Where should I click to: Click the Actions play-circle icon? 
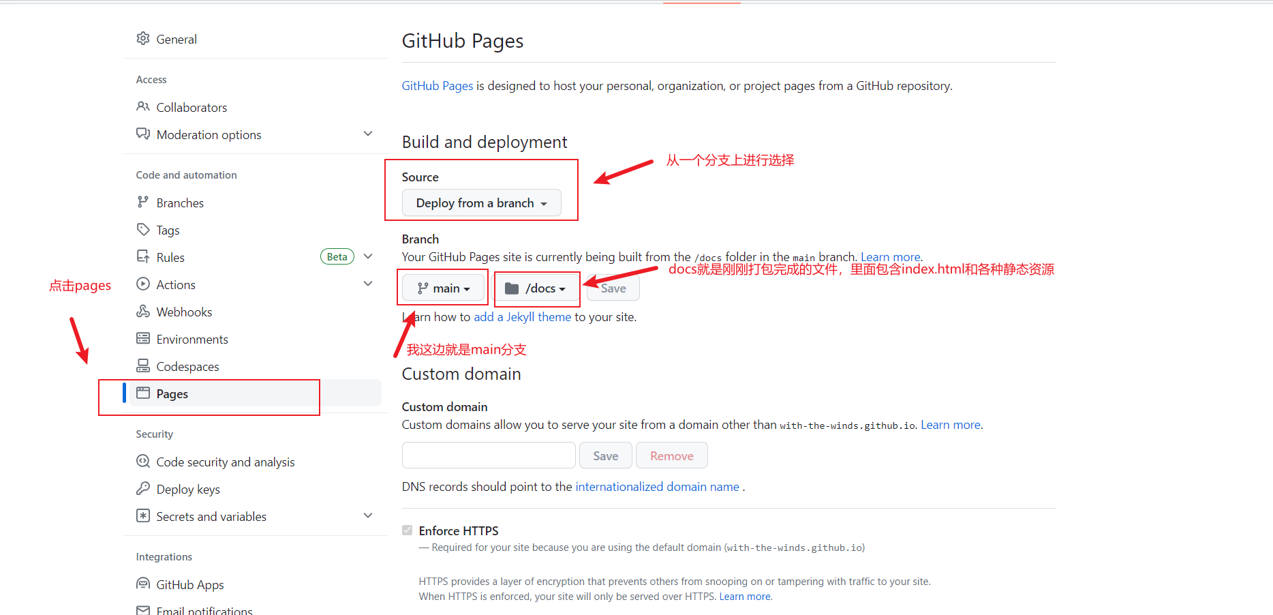[x=143, y=284]
